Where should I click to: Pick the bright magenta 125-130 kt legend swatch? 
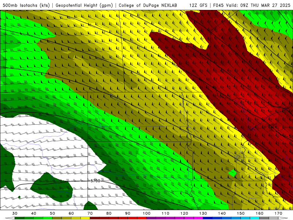[x=198, y=218]
